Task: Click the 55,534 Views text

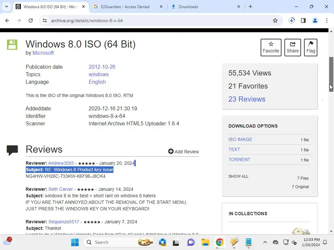Action: point(250,73)
